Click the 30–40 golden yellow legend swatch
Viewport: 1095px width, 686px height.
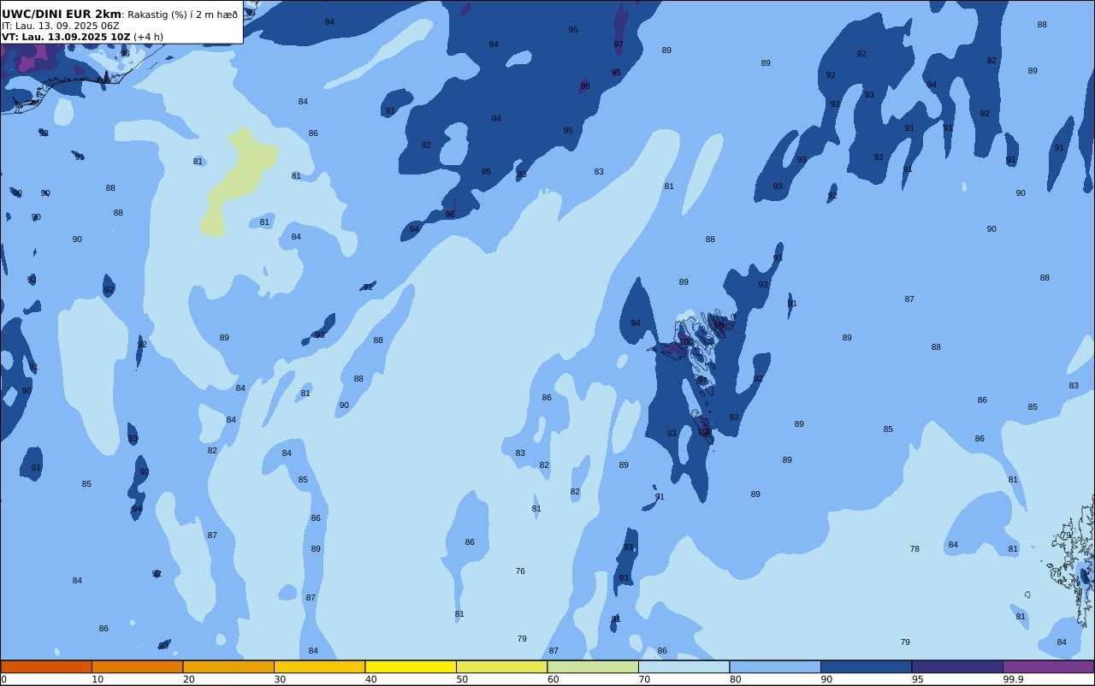(319, 666)
